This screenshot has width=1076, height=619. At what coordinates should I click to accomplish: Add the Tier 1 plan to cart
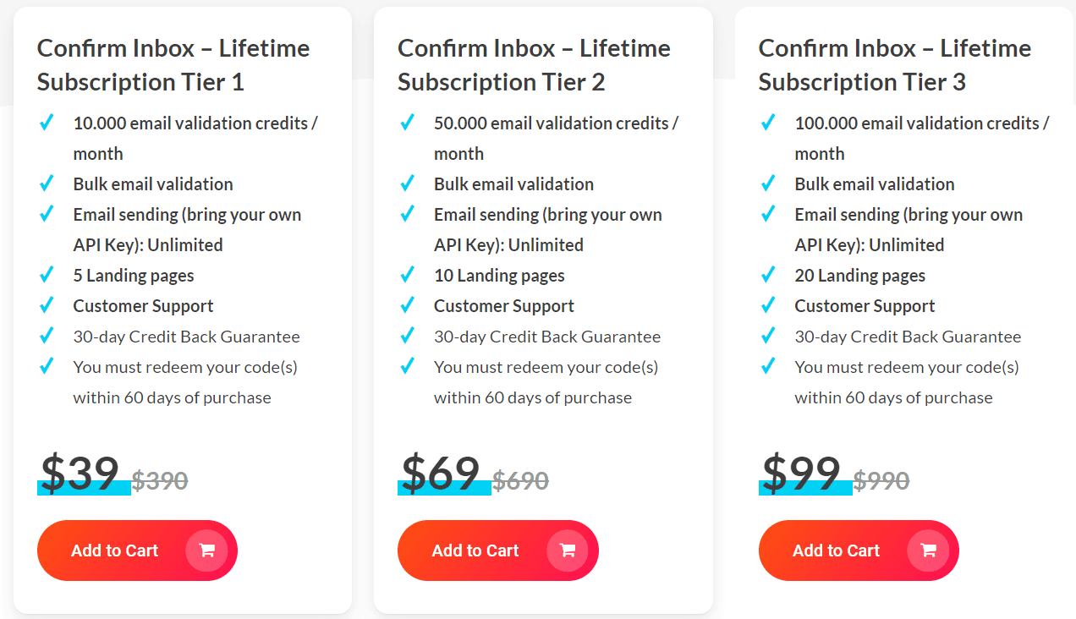tap(114, 550)
